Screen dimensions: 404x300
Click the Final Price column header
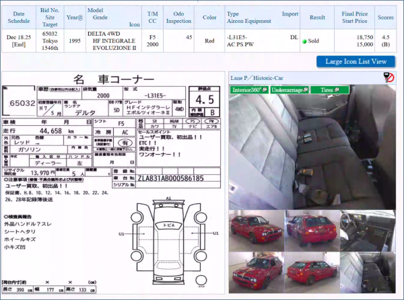click(x=357, y=17)
